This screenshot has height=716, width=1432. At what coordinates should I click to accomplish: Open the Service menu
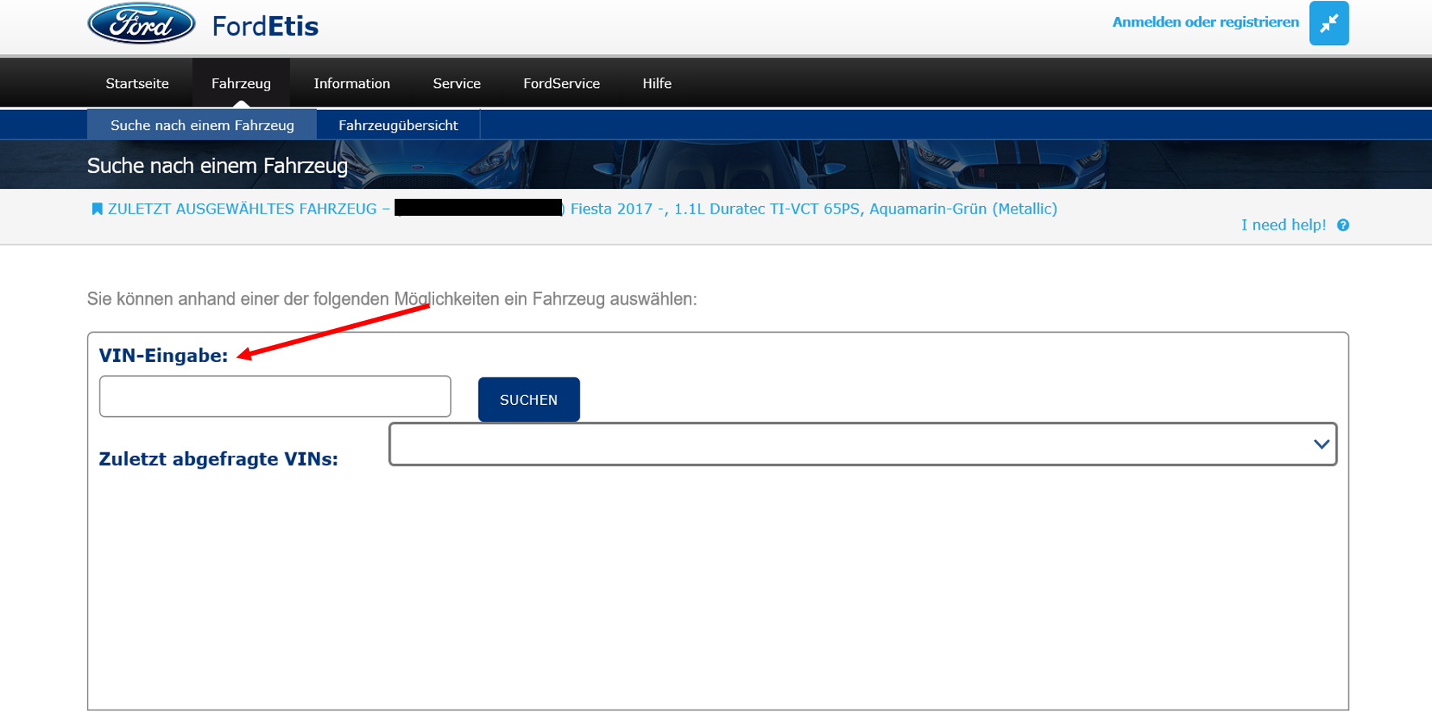[x=457, y=83]
